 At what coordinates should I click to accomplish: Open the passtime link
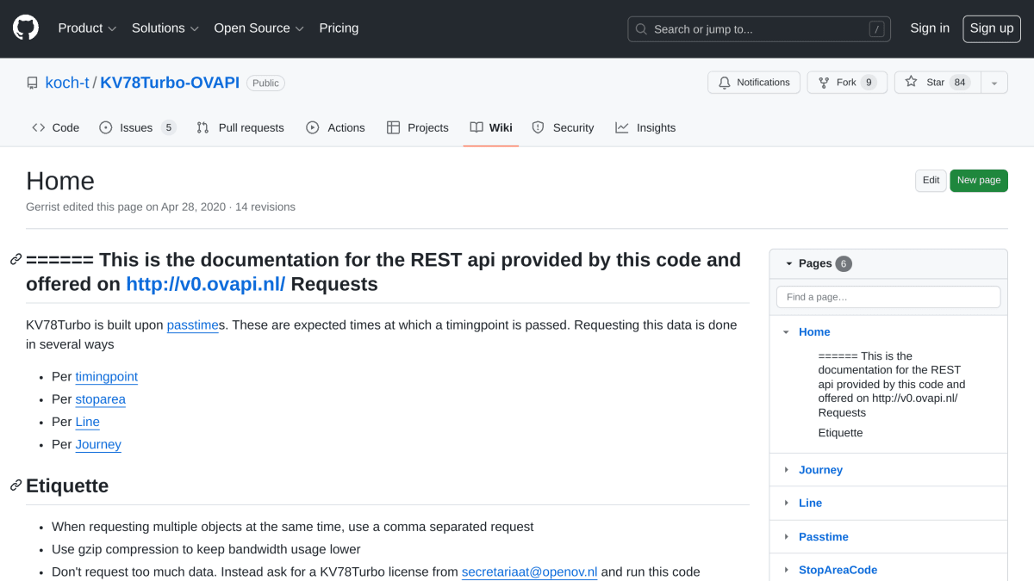193,324
